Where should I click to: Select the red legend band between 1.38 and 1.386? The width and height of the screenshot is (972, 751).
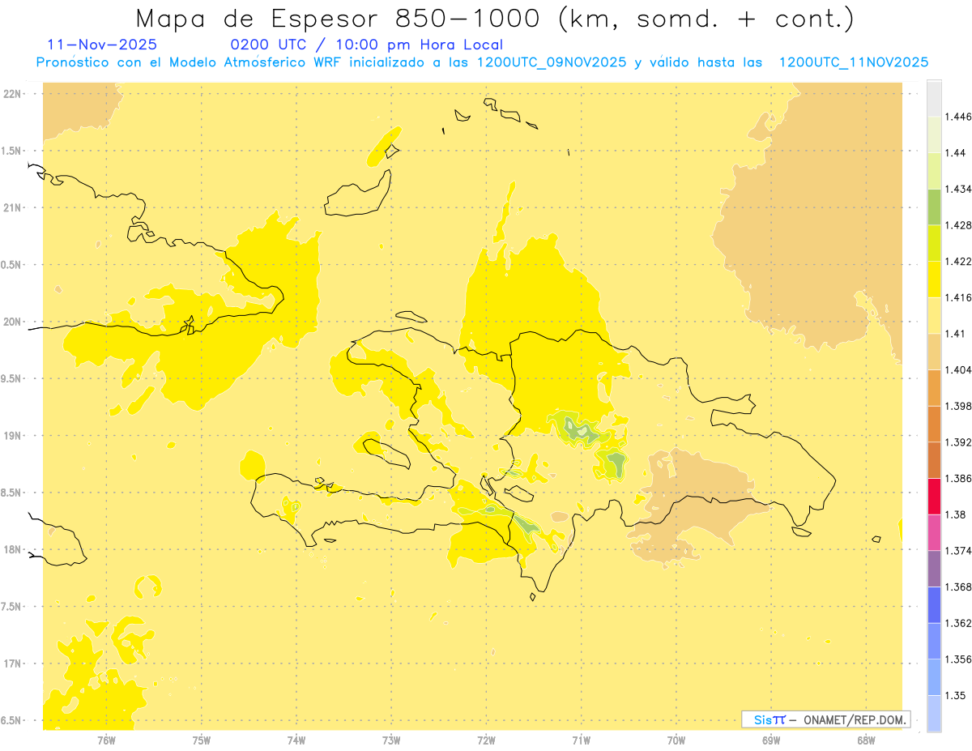tap(934, 496)
